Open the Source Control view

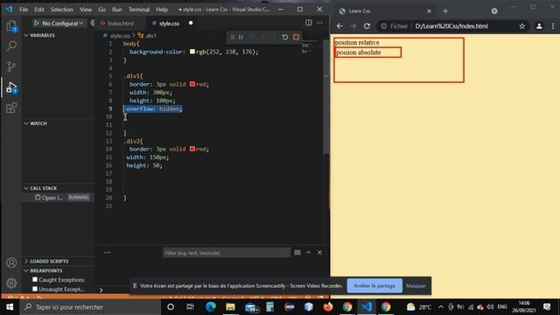click(x=11, y=66)
